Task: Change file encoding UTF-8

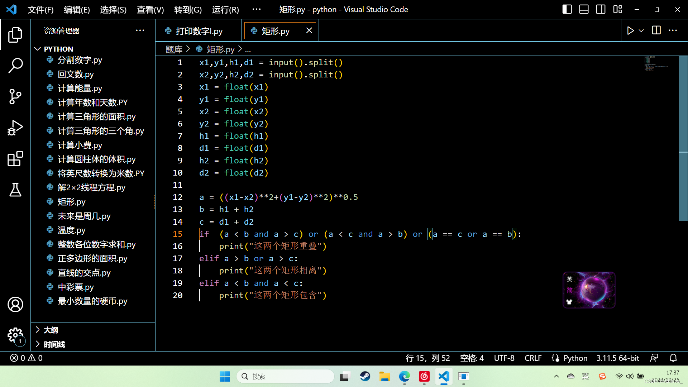Action: (x=504, y=358)
